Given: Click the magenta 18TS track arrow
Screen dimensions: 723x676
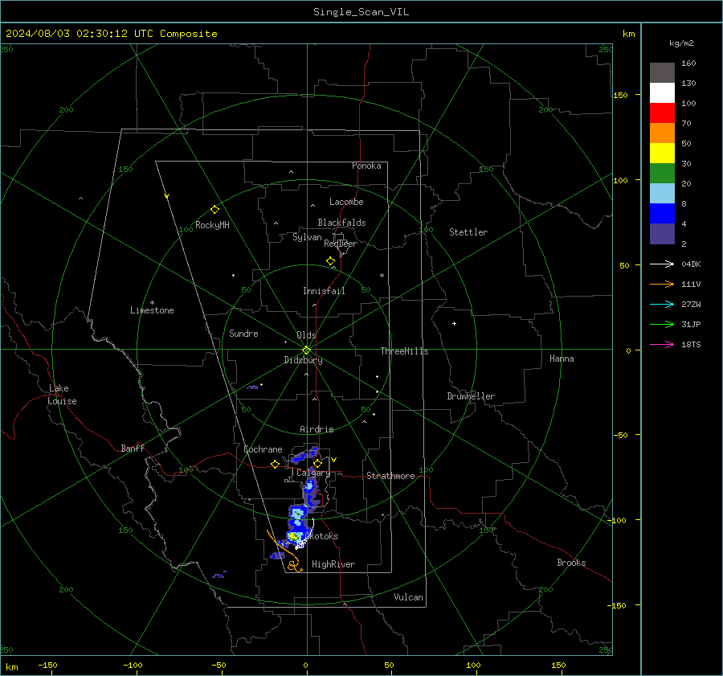Looking at the screenshot, I should pyautogui.click(x=662, y=344).
